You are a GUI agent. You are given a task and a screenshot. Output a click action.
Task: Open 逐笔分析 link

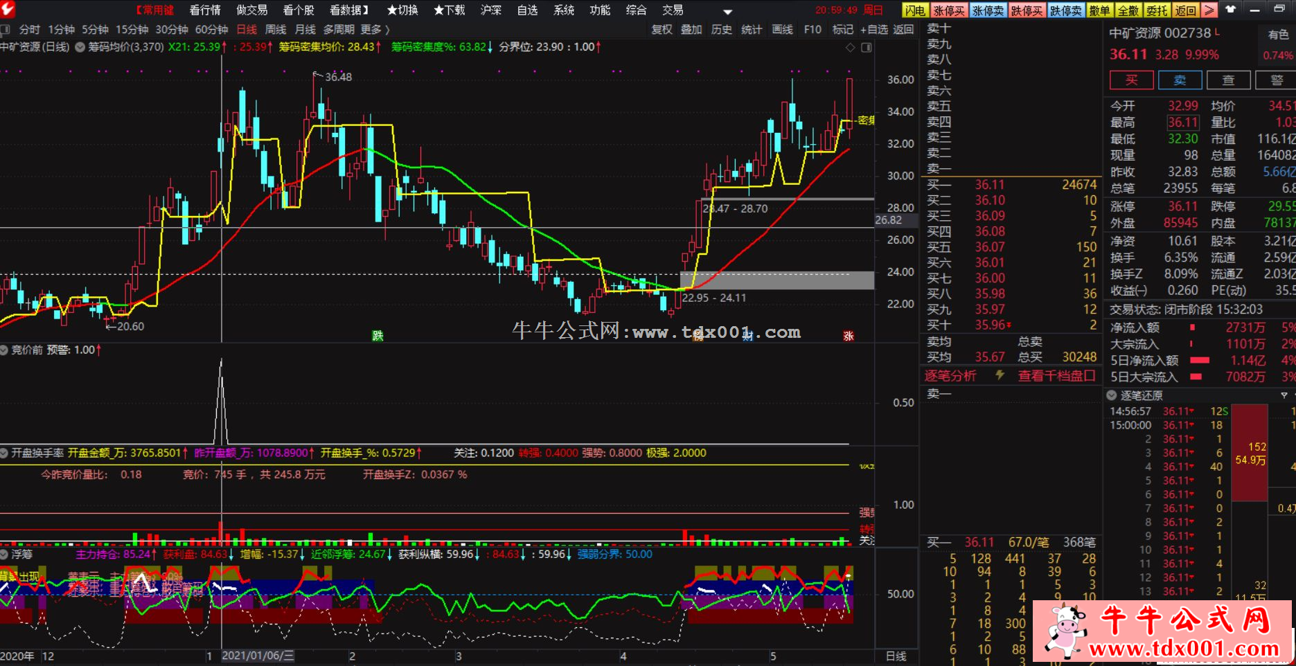(x=950, y=375)
